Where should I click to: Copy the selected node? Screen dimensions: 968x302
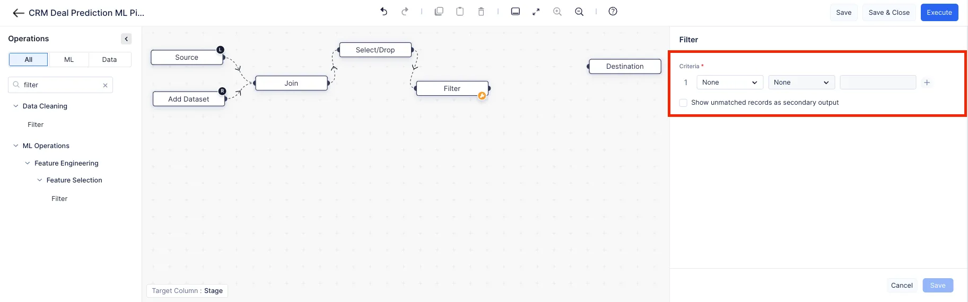coord(439,12)
